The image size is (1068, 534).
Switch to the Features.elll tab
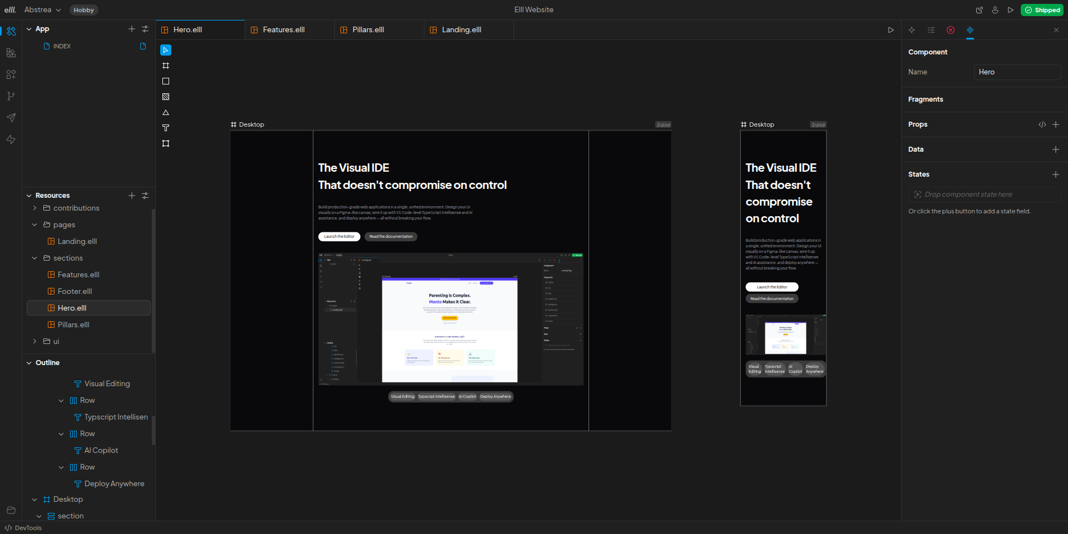tap(284, 30)
